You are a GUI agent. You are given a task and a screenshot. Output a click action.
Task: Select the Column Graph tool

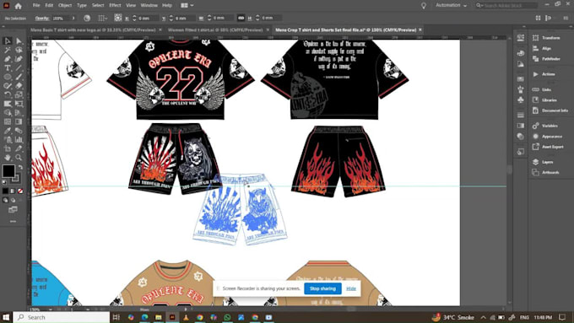coord(19,139)
